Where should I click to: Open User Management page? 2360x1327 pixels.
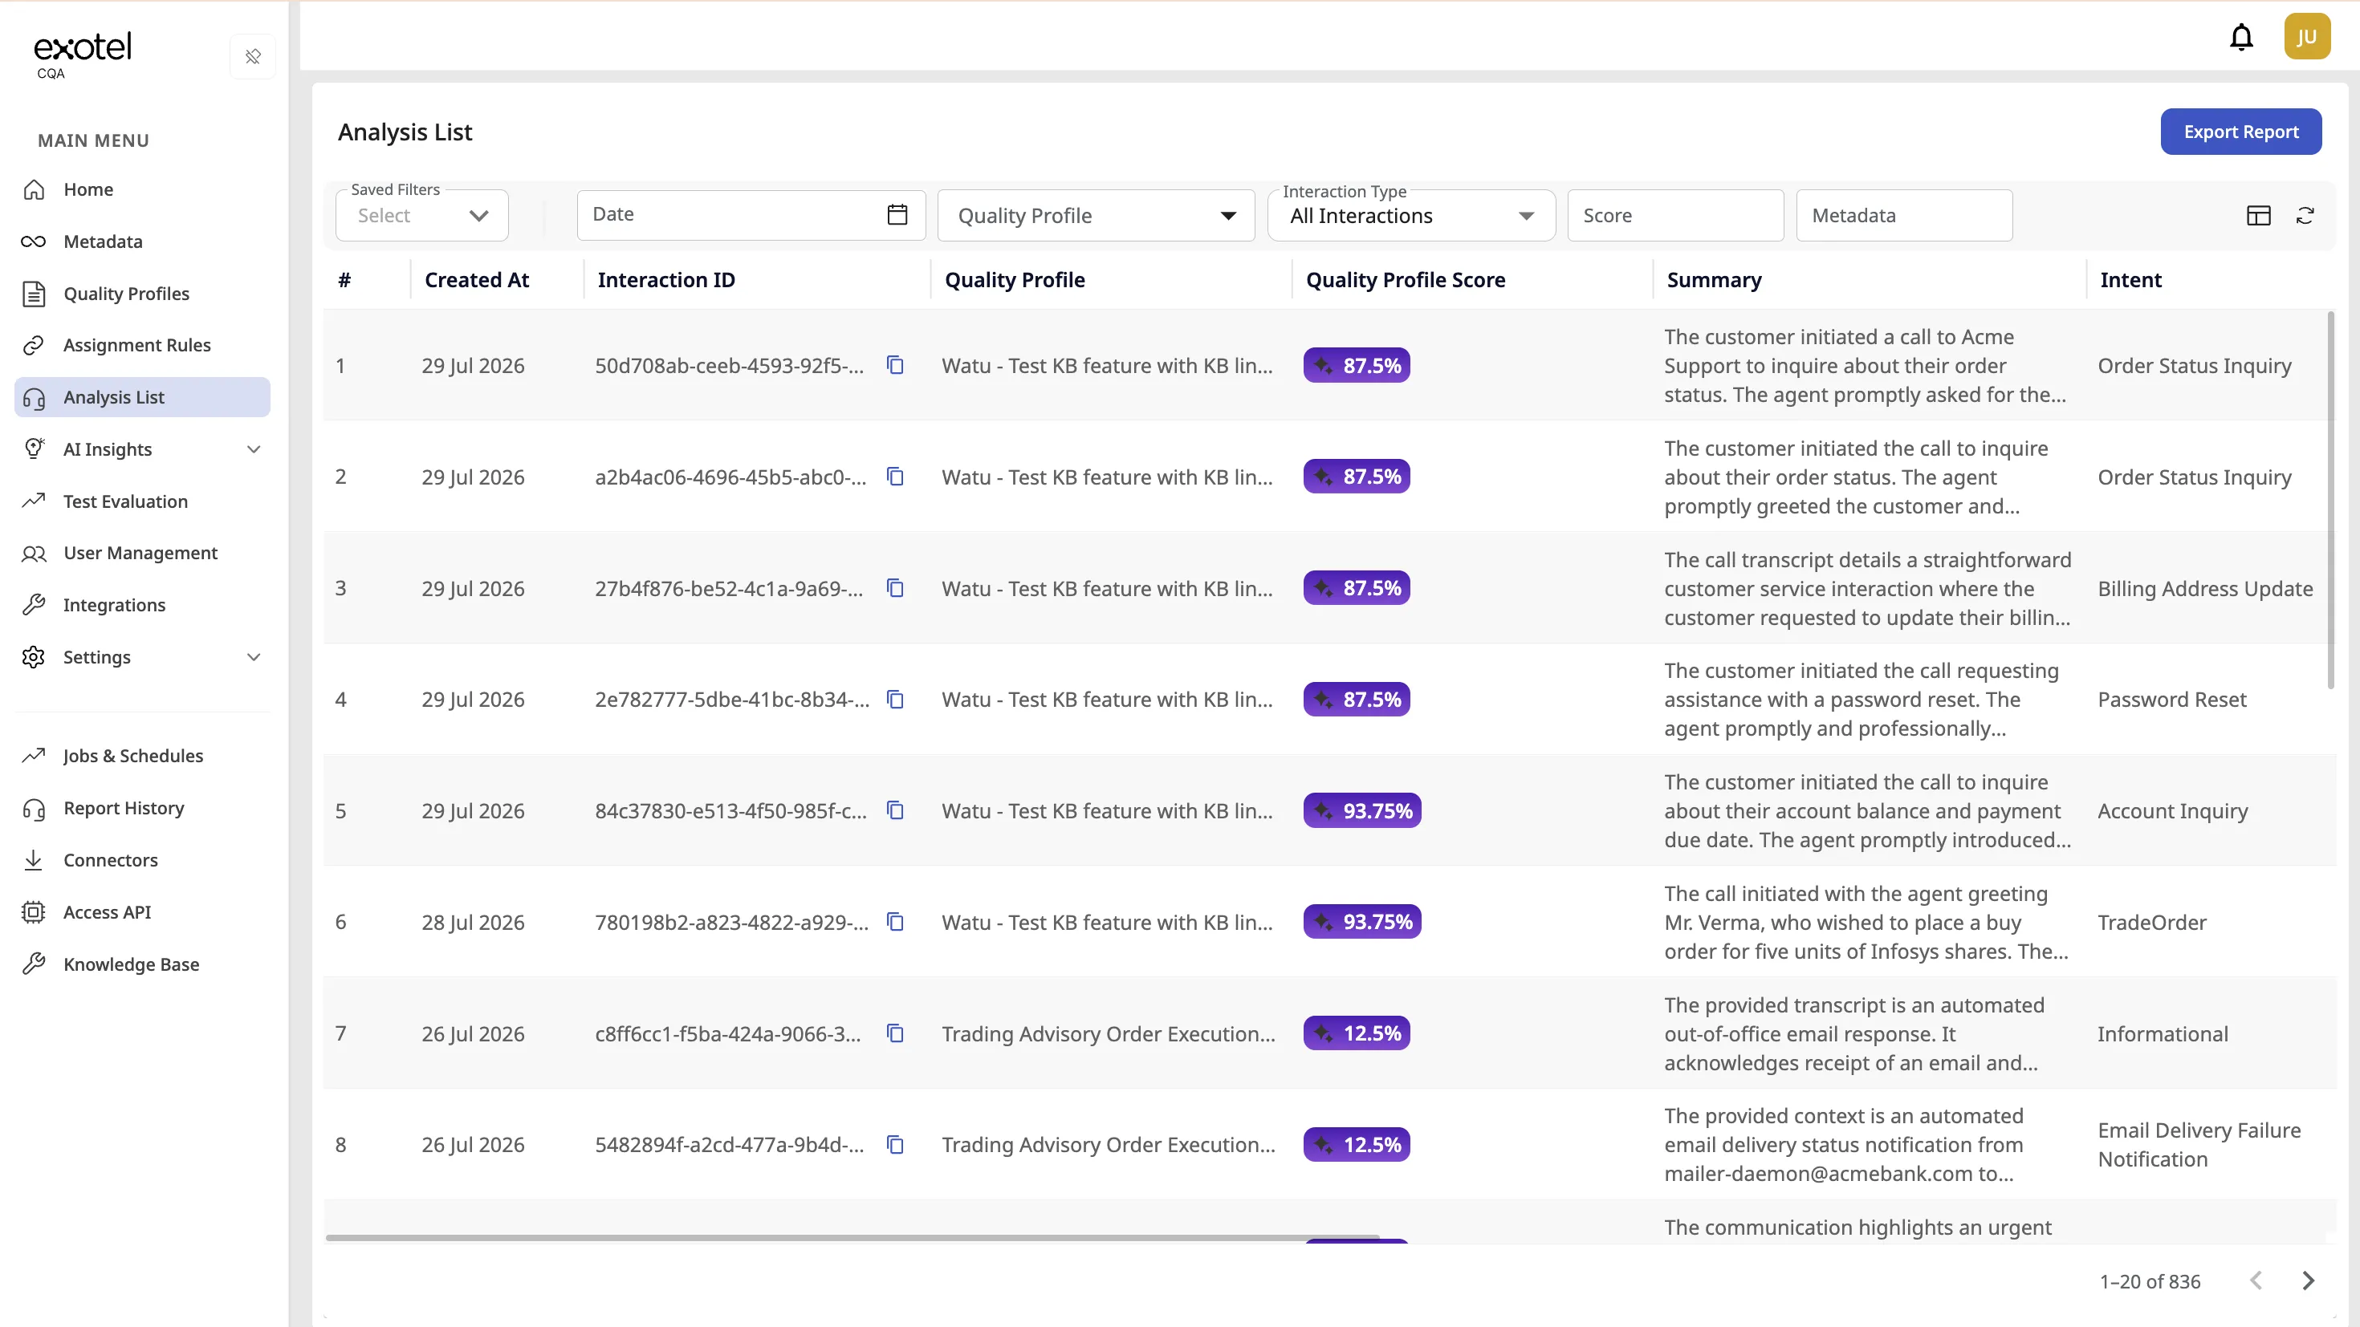pyautogui.click(x=142, y=553)
